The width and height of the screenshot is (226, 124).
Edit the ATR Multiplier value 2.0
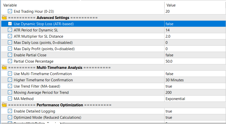[x=168, y=36]
